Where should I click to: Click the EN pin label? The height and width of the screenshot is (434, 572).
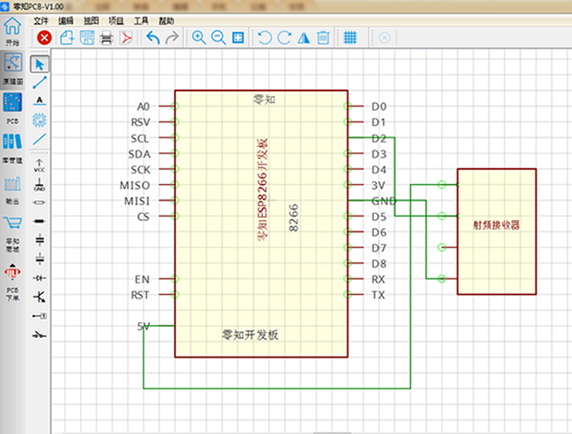click(143, 280)
